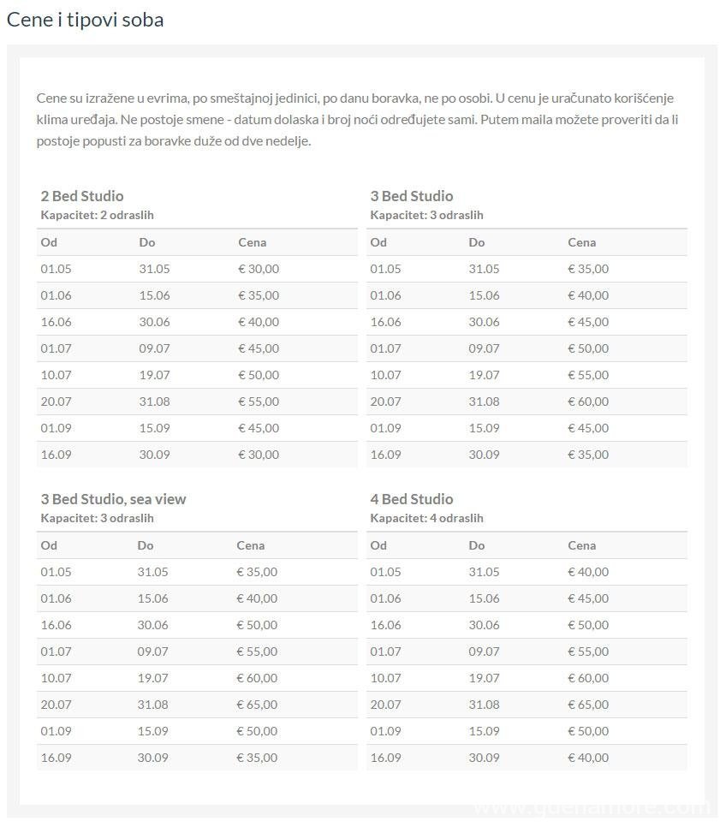The height and width of the screenshot is (827, 726).
Task: Click the "Kapacitet: 4 odraslih" label
Action: pyautogui.click(x=426, y=518)
